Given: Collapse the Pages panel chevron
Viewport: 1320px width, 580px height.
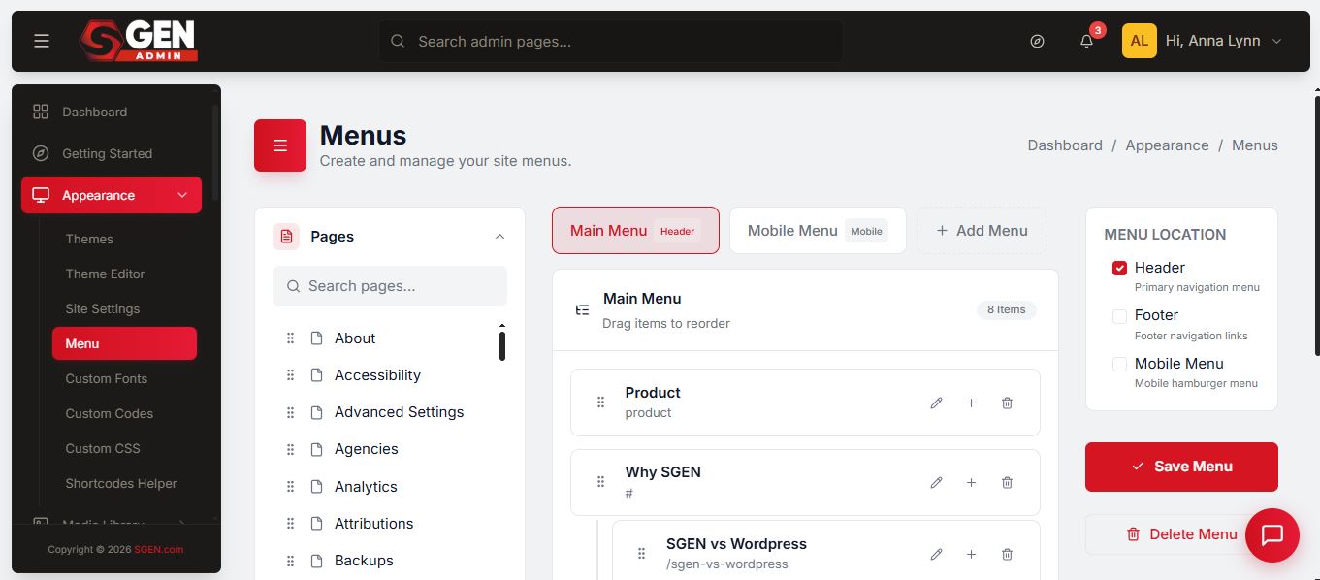Looking at the screenshot, I should 499,237.
